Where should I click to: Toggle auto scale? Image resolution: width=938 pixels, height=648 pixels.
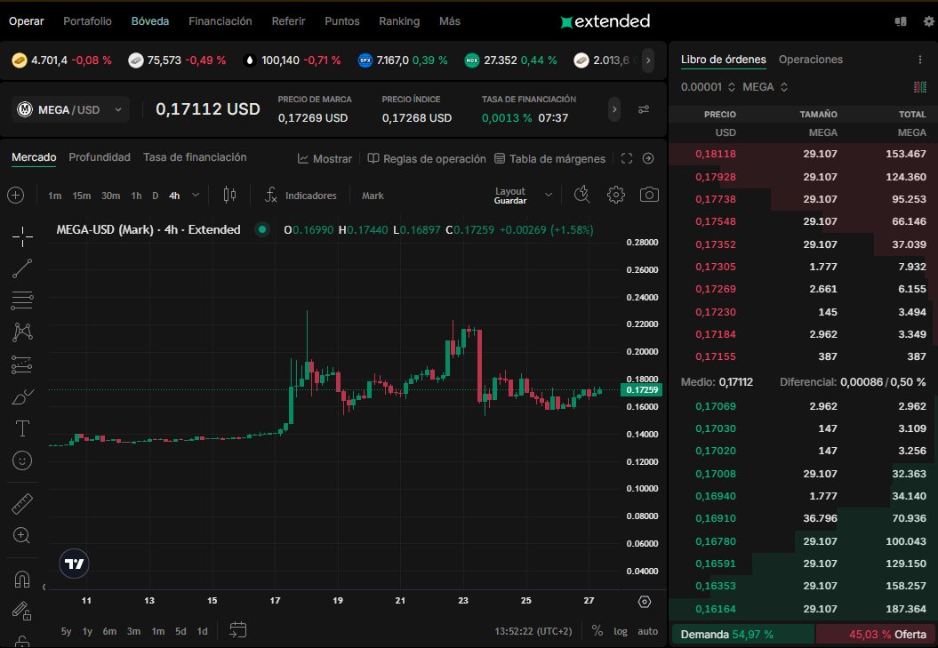point(647,631)
